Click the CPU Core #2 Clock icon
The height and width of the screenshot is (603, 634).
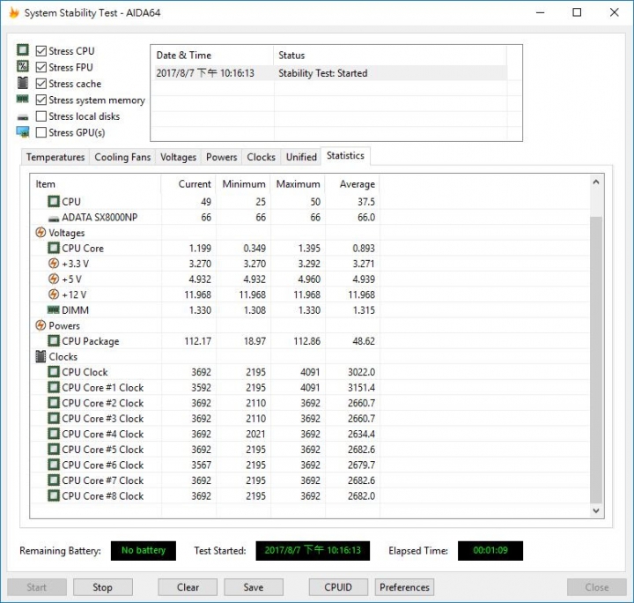coord(54,403)
